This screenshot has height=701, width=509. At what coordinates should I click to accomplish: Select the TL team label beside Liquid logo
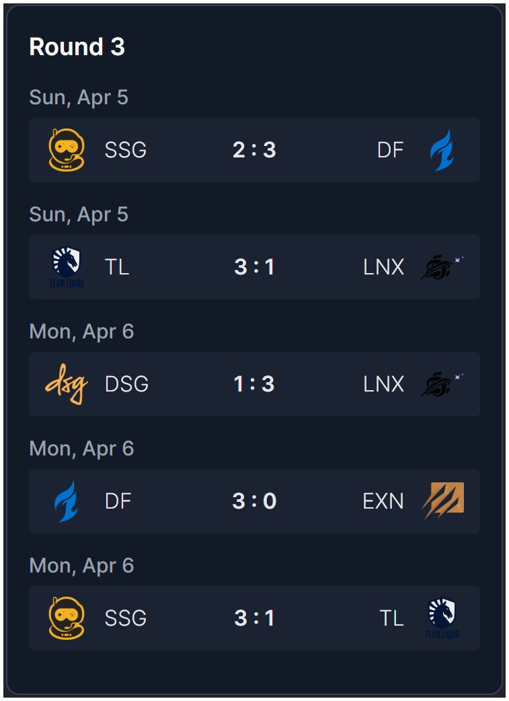[x=118, y=266]
